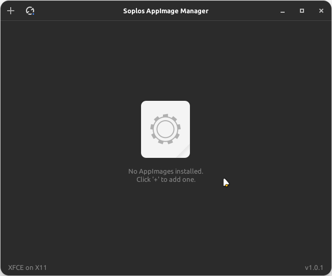Click the "Click '+' to add one." hint text

(x=166, y=180)
